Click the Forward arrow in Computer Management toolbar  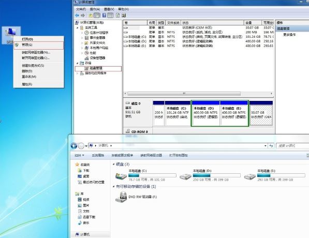click(83, 16)
